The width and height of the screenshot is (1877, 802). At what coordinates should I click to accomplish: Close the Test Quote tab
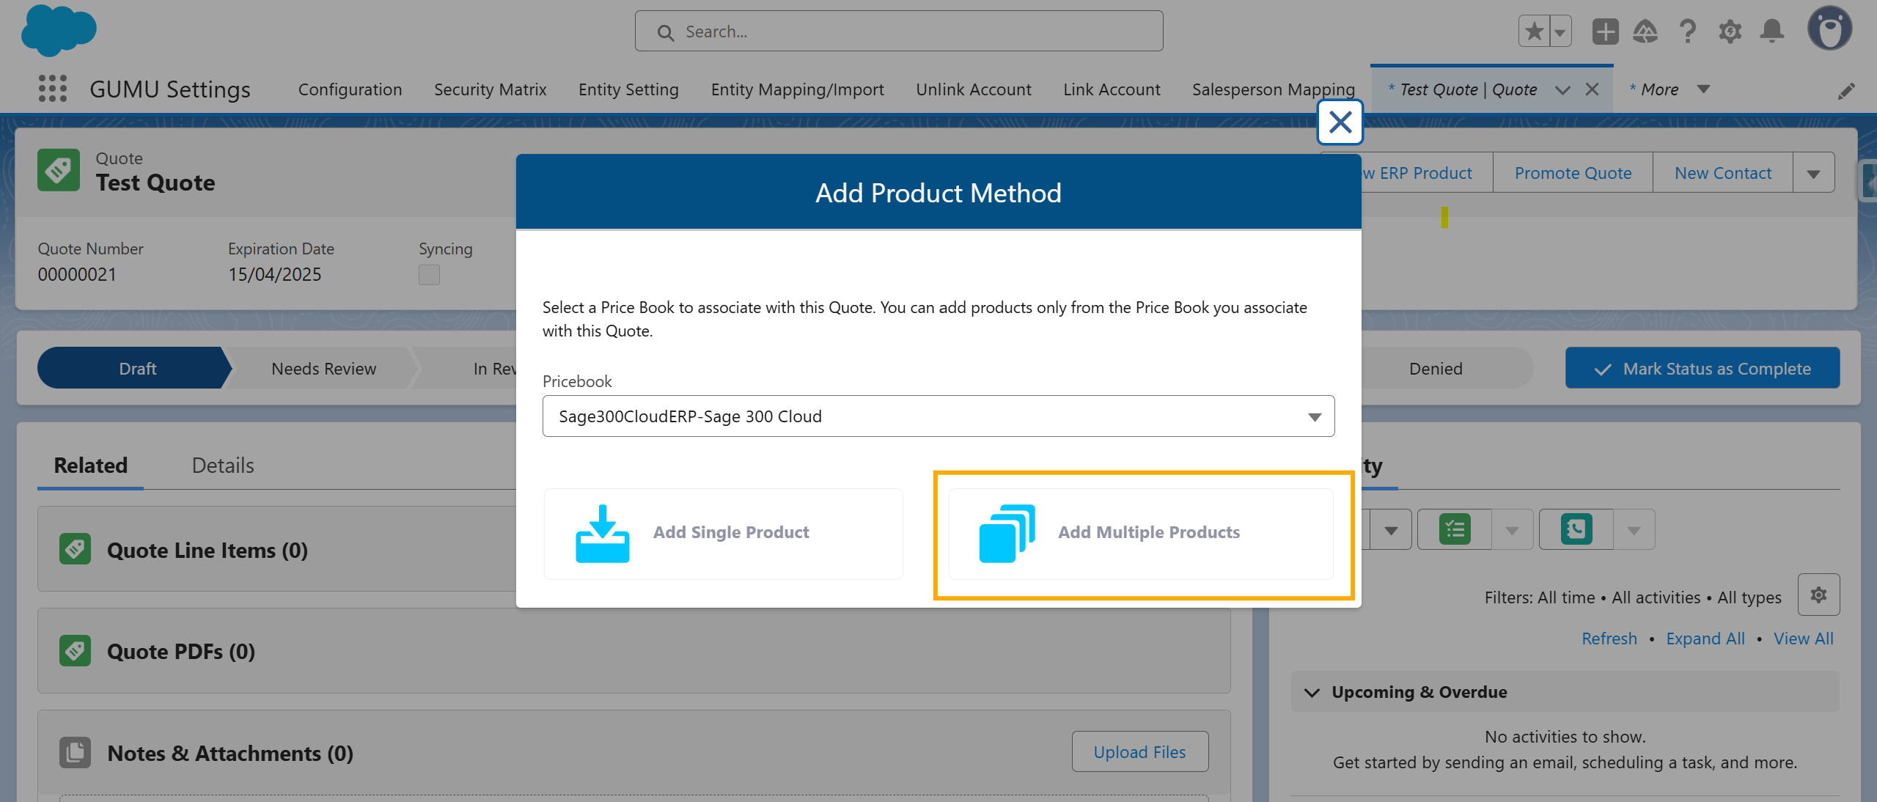(x=1592, y=89)
